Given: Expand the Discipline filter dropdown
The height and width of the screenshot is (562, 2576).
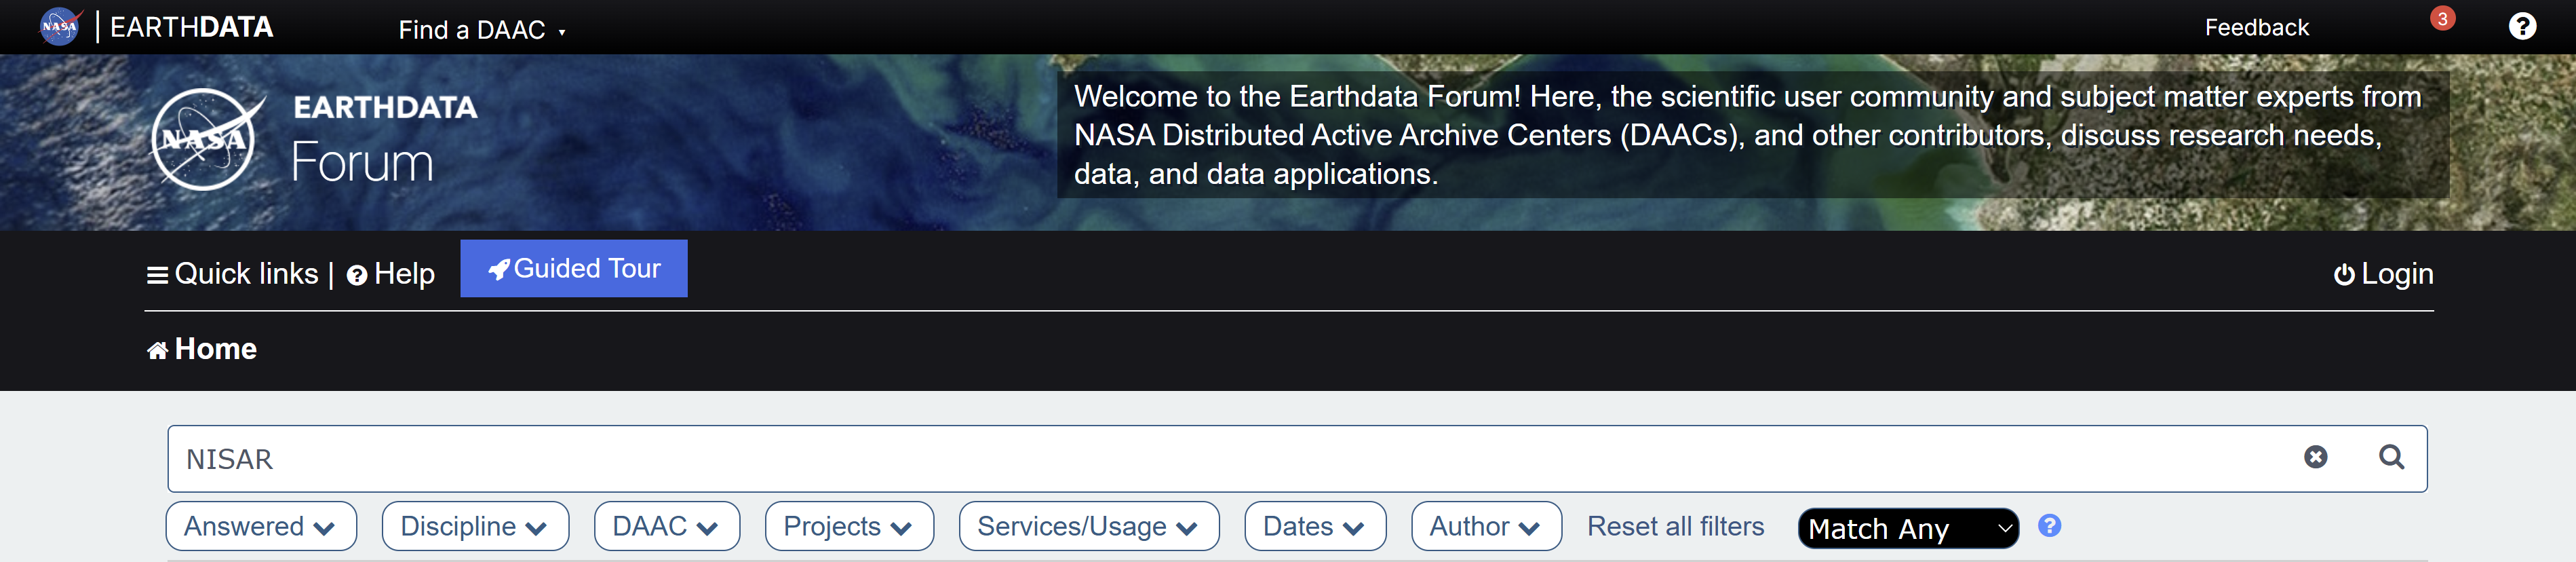Looking at the screenshot, I should (475, 526).
